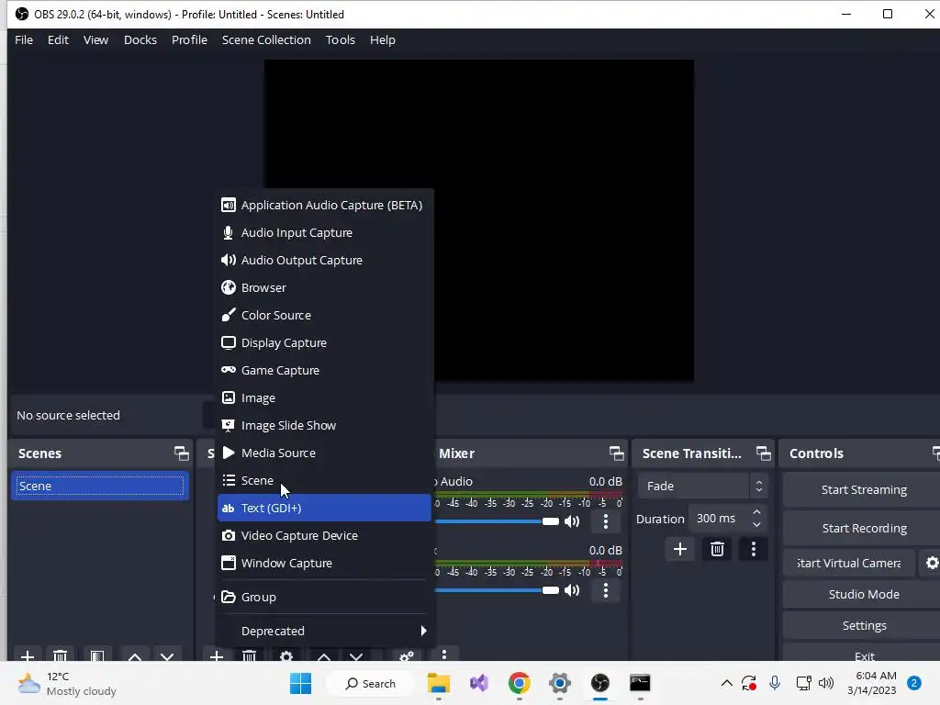Open scene filters icon in Scenes panel
Screen dimensions: 940x705
97,655
